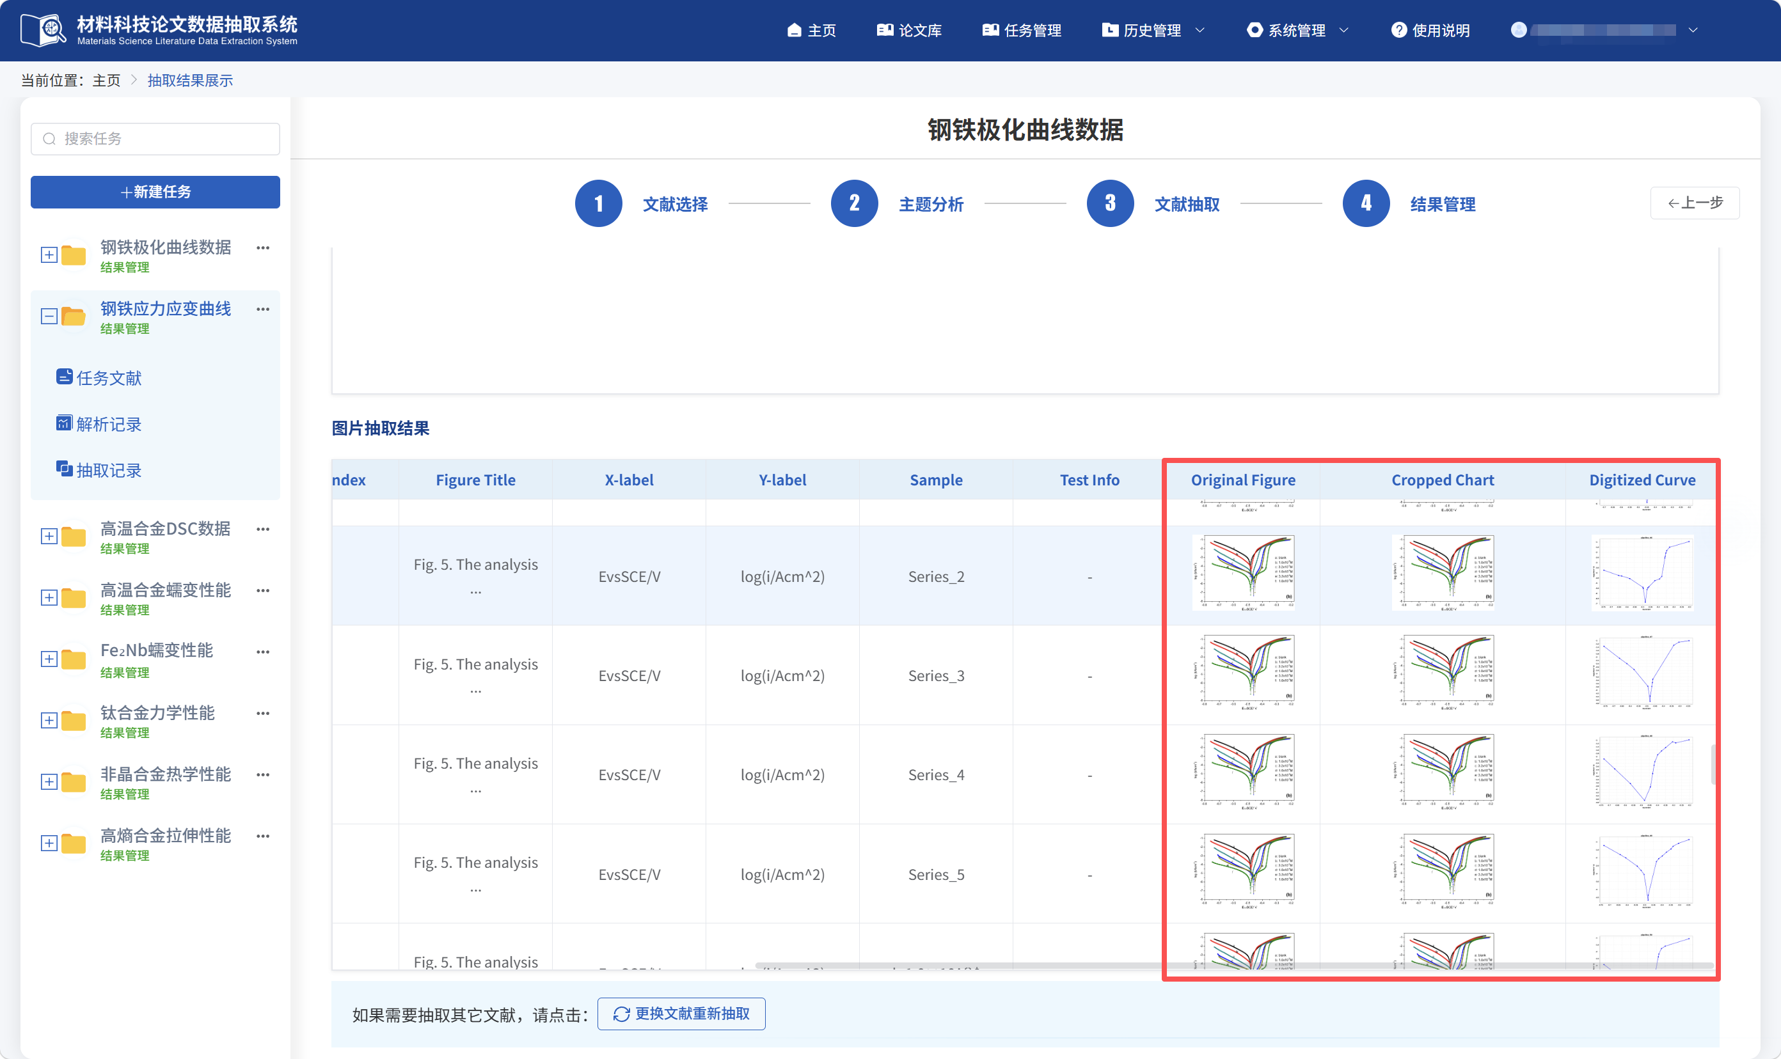
Task: Open Series_4 digitized curve thumbnail
Action: [x=1642, y=771]
